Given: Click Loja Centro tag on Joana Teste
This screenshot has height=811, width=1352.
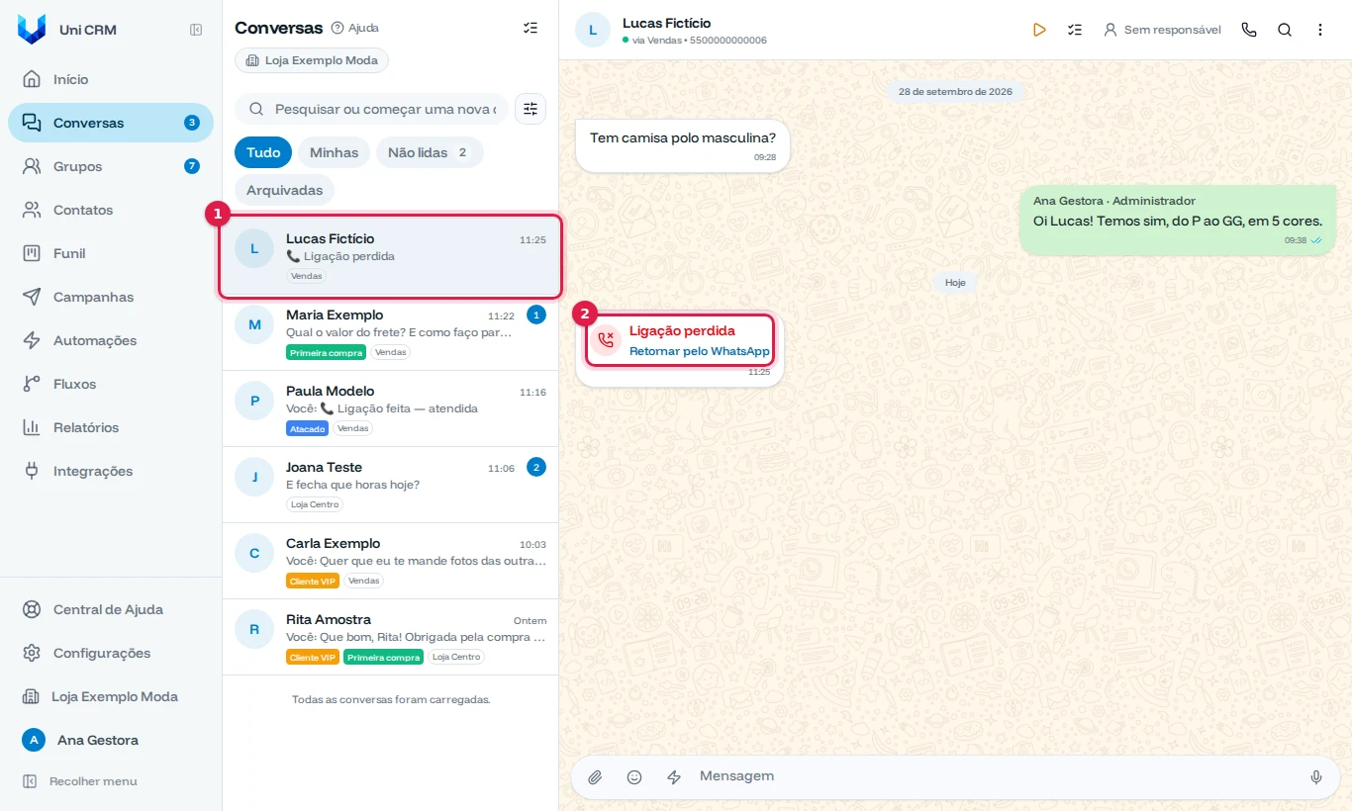Looking at the screenshot, I should [x=315, y=504].
